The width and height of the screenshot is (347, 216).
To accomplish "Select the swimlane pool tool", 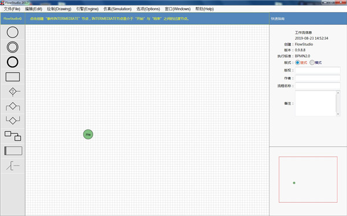I will (13, 151).
